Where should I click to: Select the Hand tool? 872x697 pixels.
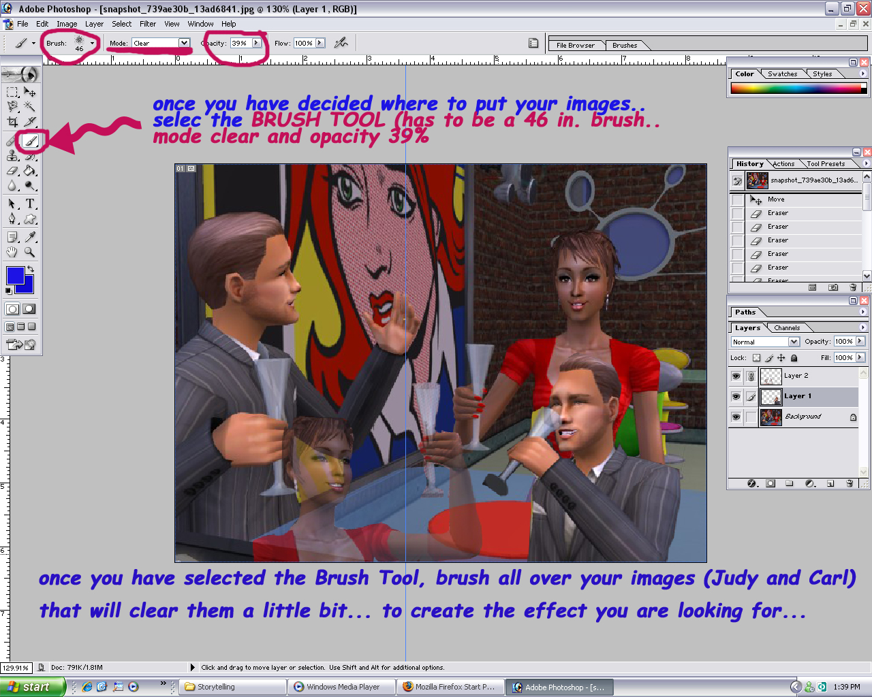coord(13,252)
